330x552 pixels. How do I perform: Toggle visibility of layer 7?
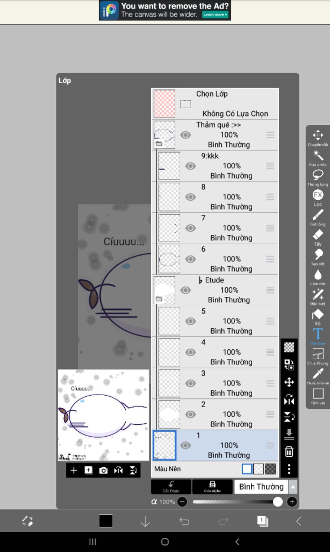point(190,228)
